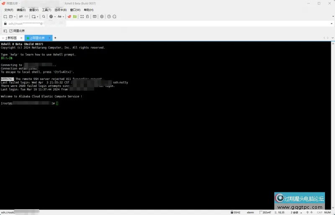Click the highlighted WARNING! text
The height and width of the screenshot is (215, 335).
(7, 79)
